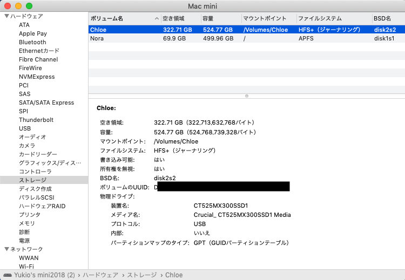Image resolution: width=405 pixels, height=280 pixels.
Task: Open メモリ in the sidebar
Action: 27,223
